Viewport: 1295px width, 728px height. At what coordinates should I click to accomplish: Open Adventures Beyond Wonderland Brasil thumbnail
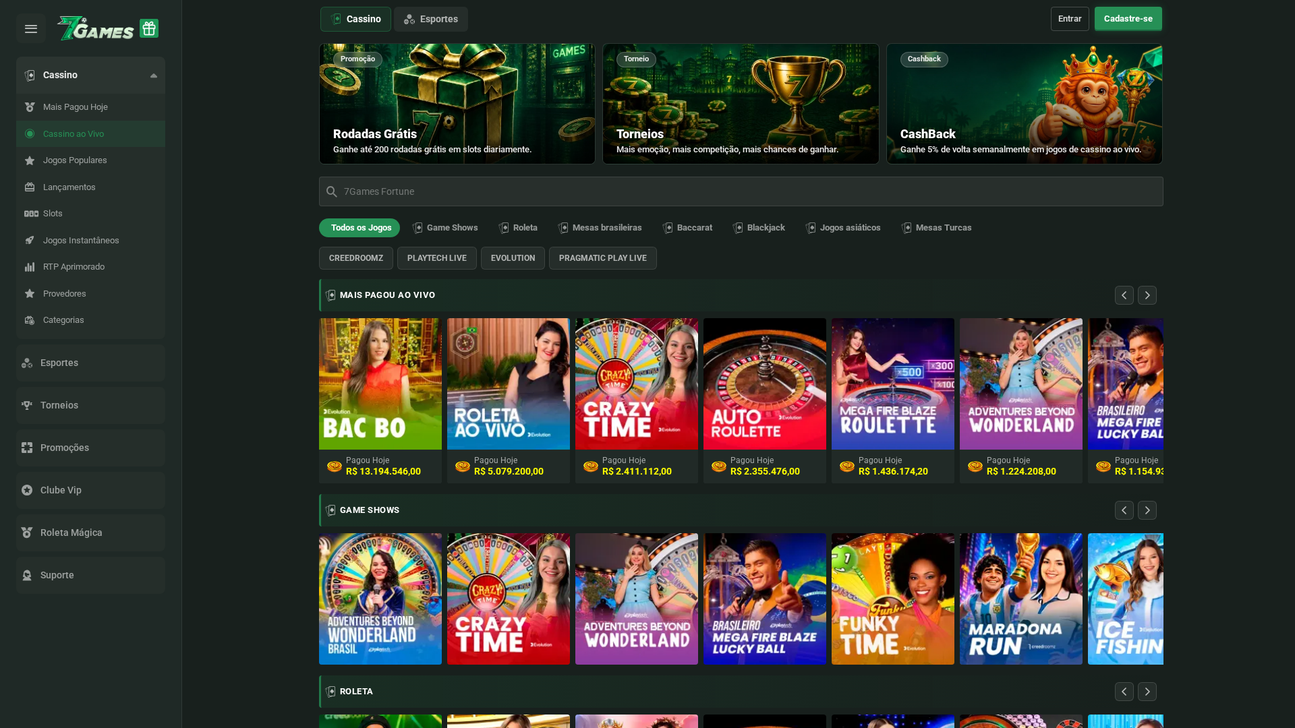(380, 599)
